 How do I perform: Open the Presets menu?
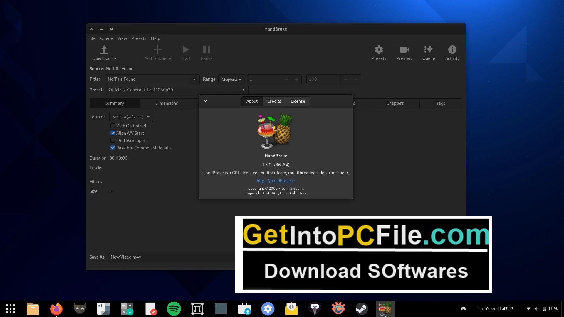[x=139, y=38]
